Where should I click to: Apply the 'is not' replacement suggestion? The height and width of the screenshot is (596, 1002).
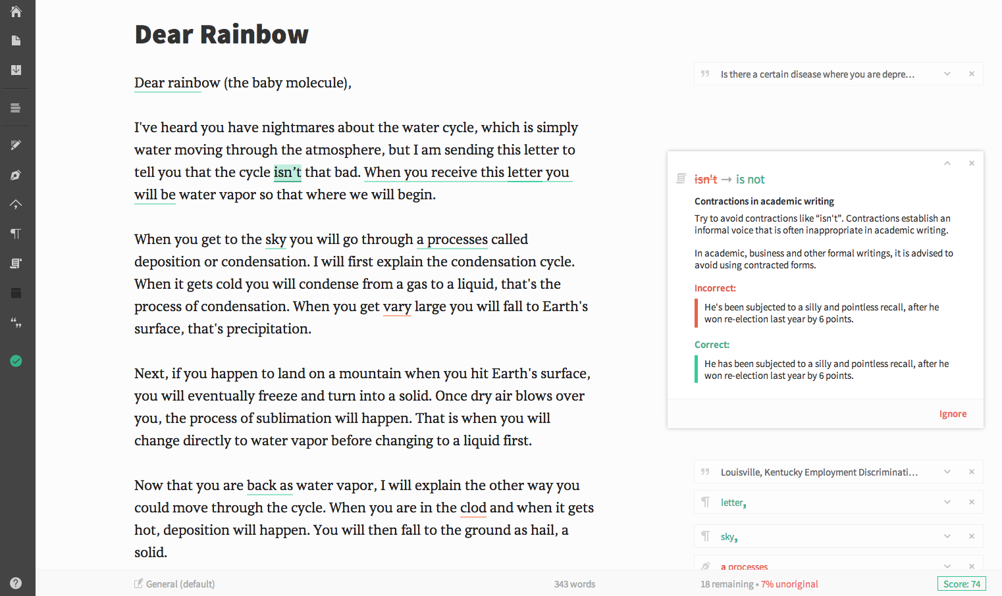pyautogui.click(x=750, y=180)
